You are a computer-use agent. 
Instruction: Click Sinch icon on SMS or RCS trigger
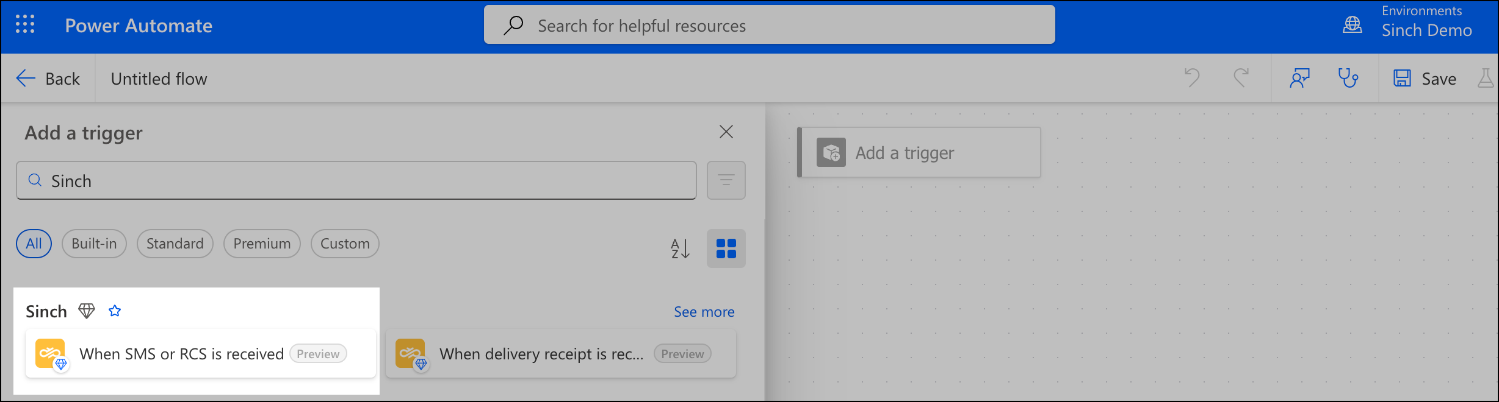51,354
